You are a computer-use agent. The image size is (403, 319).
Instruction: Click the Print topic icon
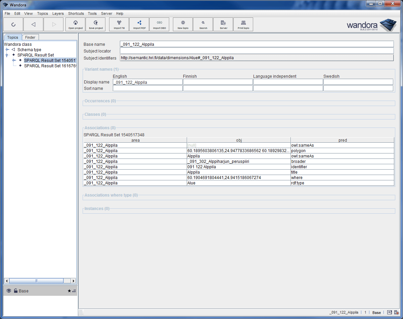[x=243, y=24]
